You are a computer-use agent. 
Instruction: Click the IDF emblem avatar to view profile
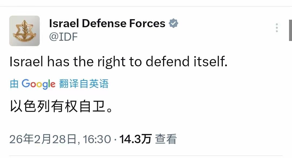(x=24, y=30)
